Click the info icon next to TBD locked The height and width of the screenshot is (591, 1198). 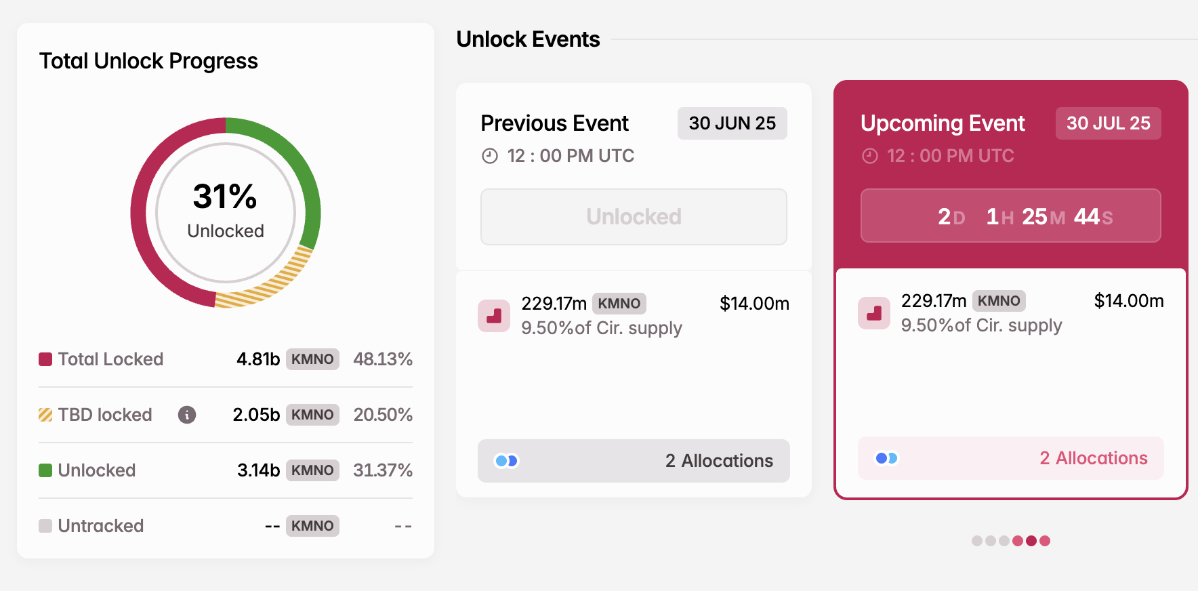(x=187, y=415)
